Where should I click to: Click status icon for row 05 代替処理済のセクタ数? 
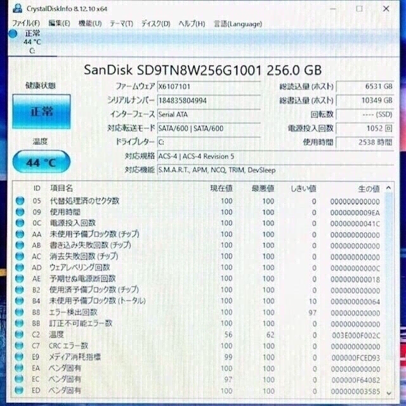coord(20,200)
